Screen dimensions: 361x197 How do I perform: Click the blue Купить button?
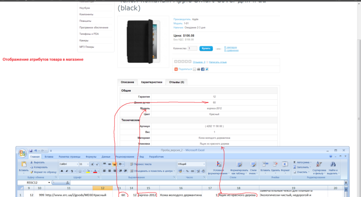coord(206,48)
